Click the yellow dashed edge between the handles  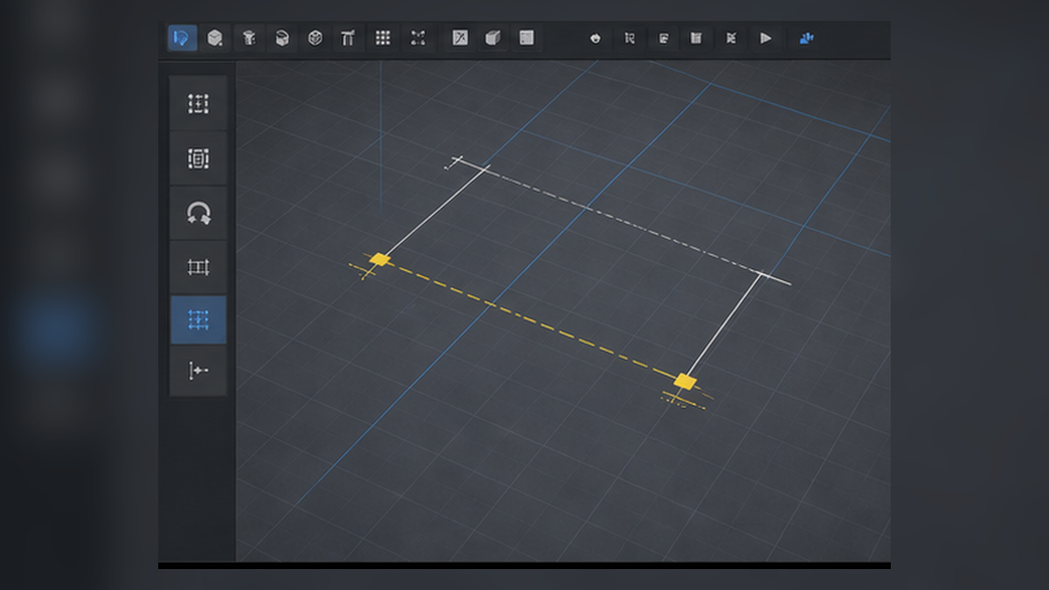tap(532, 321)
